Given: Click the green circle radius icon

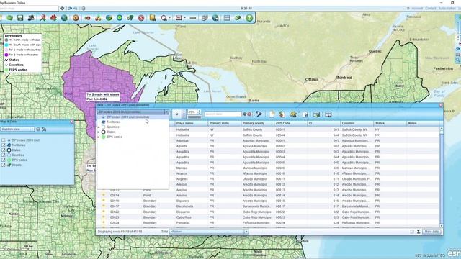Looking at the screenshot, I should coord(120,18).
